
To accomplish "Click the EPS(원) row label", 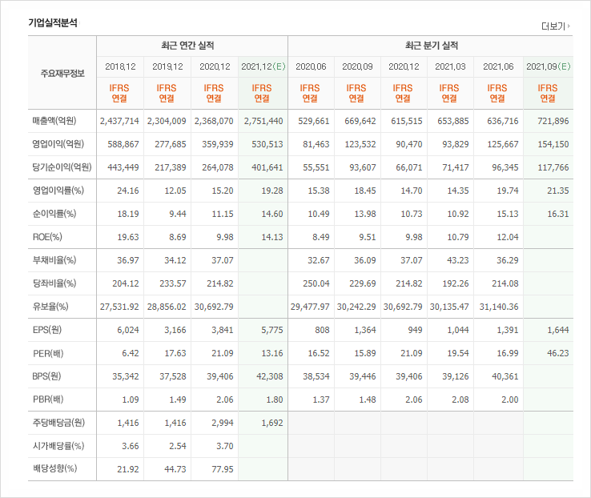I will pos(47,330).
